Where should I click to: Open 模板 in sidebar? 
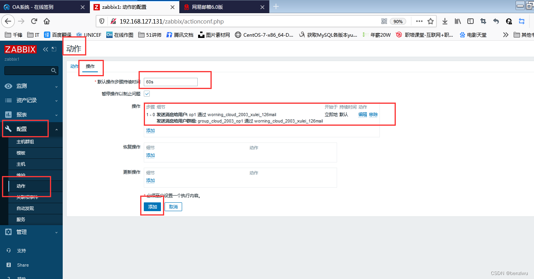(21, 153)
